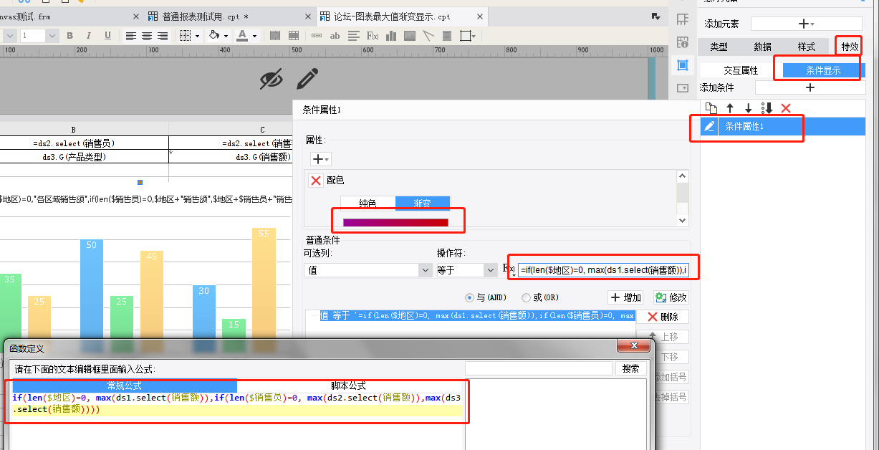Delete condition with the red X icon

pyautogui.click(x=786, y=108)
